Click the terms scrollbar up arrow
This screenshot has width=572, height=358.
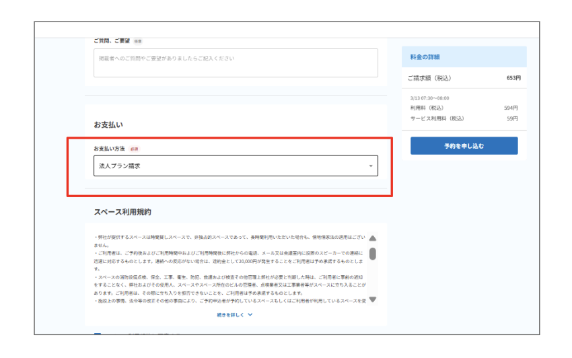click(372, 238)
